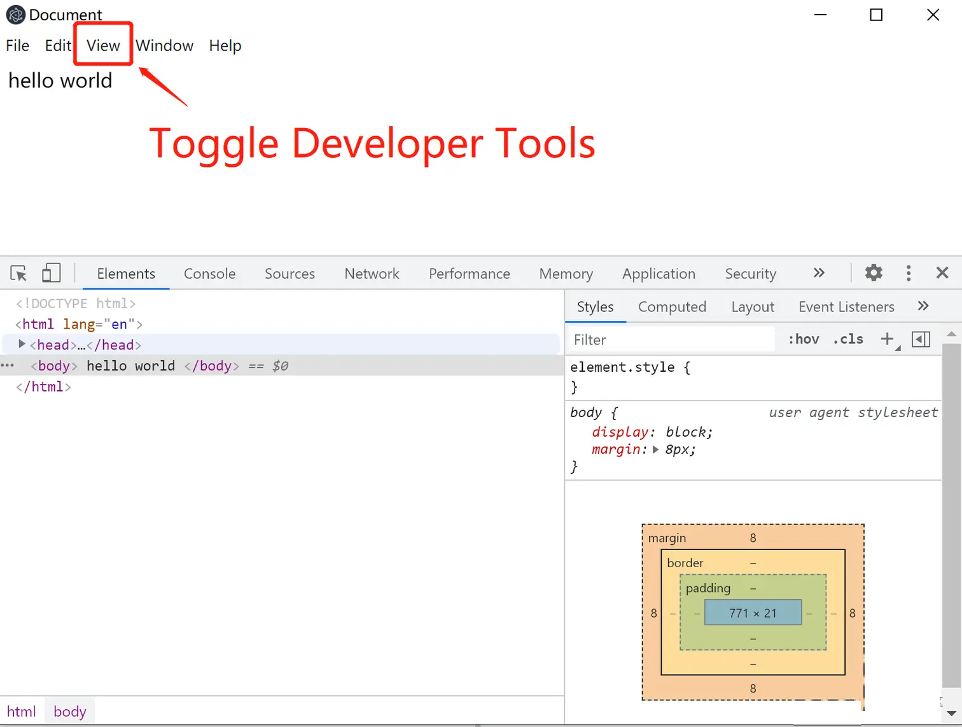The width and height of the screenshot is (962, 727).
Task: Click the Electron app icon in title bar
Action: click(x=15, y=15)
